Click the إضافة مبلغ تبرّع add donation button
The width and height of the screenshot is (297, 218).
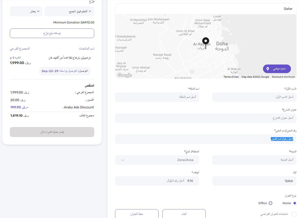tap(52, 33)
